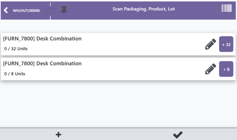Pin the WH/OUT/00006 transfer with pushpin icon
The width and height of the screenshot is (237, 140).
click(x=63, y=10)
